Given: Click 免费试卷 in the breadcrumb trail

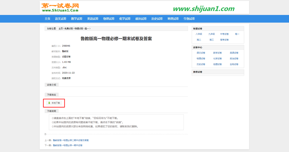Looking at the screenshot, I should click(x=69, y=29).
